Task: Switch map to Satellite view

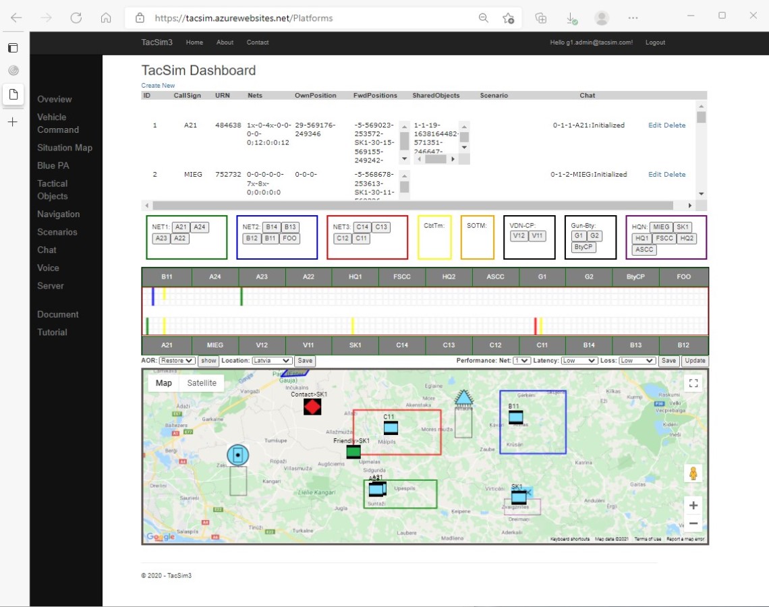Action: 202,383
